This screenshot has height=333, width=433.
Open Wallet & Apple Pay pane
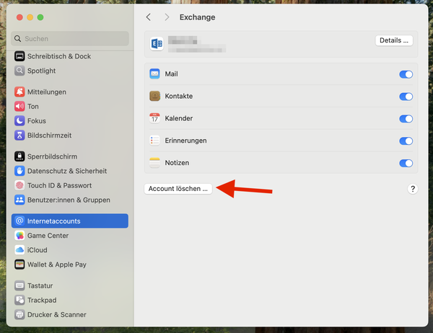[56, 265]
